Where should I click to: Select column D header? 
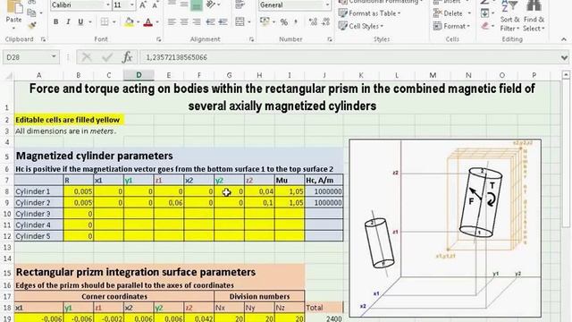pyautogui.click(x=139, y=75)
